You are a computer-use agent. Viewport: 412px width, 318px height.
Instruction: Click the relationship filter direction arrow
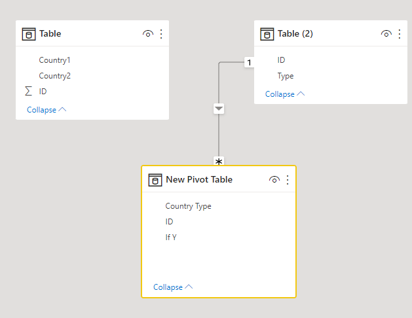pyautogui.click(x=219, y=109)
